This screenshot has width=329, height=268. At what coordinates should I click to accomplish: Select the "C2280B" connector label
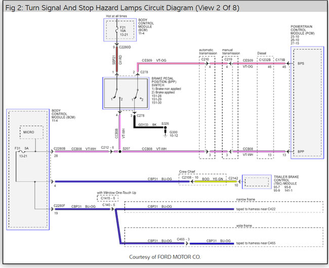tap(60, 149)
